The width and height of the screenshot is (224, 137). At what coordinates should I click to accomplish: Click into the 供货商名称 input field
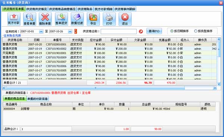(119, 32)
